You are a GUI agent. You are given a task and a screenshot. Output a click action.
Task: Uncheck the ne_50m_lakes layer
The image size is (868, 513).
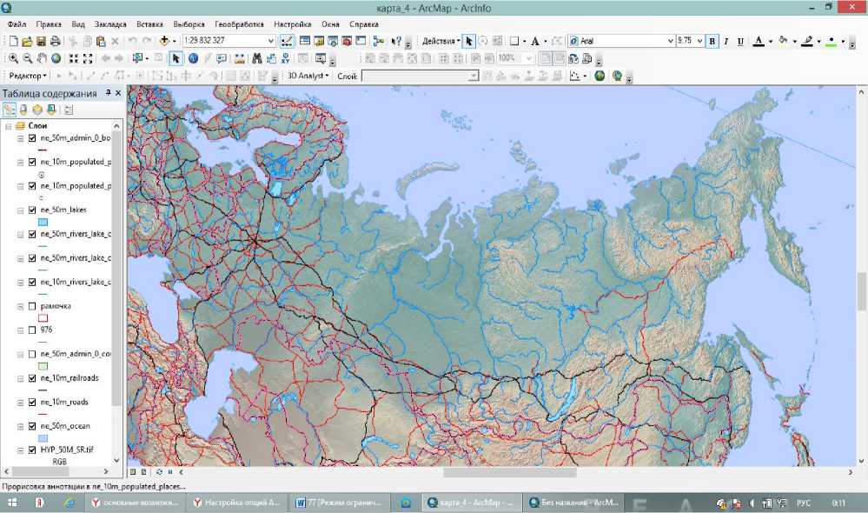coord(32,210)
